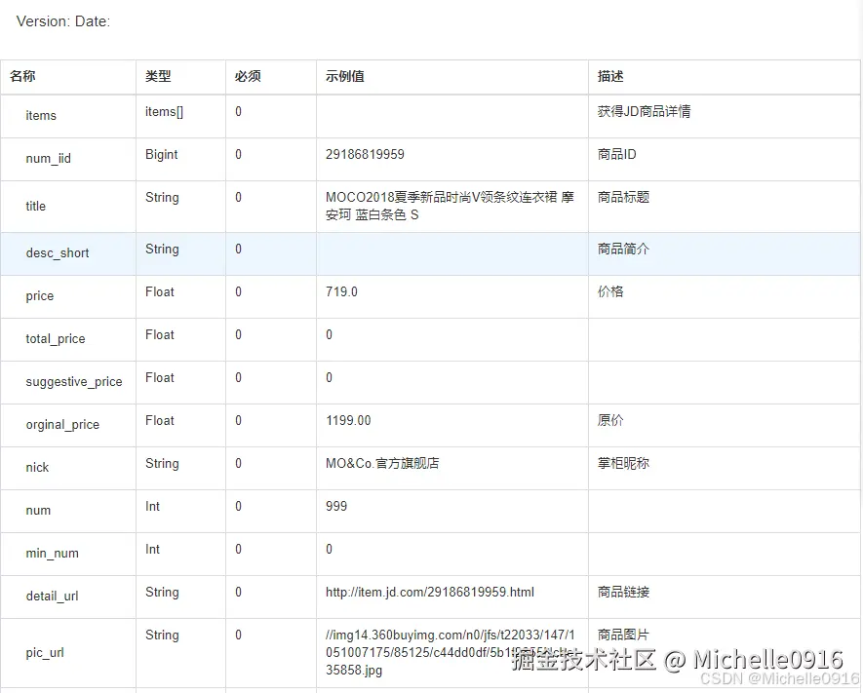This screenshot has height=693, width=863.
Task: Click the 描述 column header
Action: 608,76
